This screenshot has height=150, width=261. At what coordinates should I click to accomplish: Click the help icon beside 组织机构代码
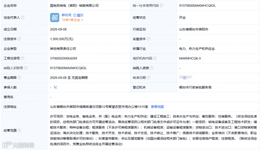(x=155, y=58)
